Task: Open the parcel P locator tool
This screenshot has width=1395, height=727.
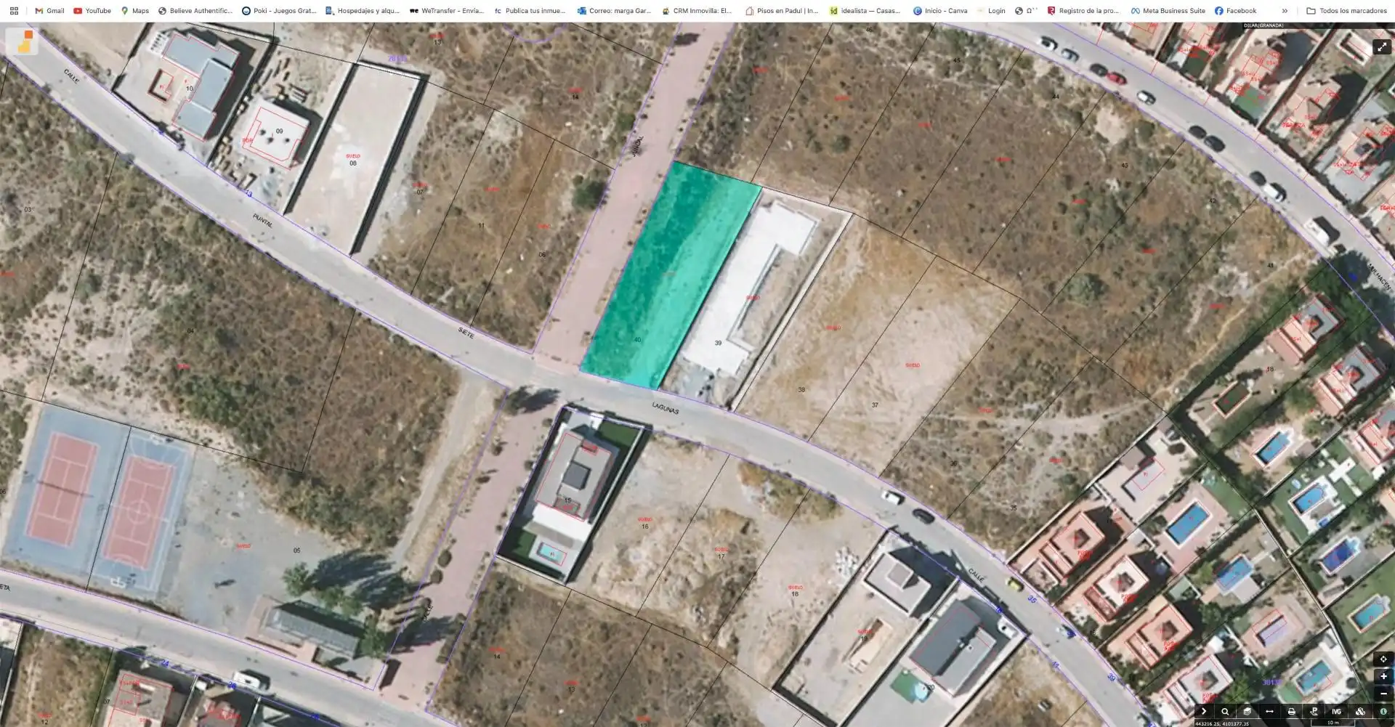Action: (x=1314, y=712)
